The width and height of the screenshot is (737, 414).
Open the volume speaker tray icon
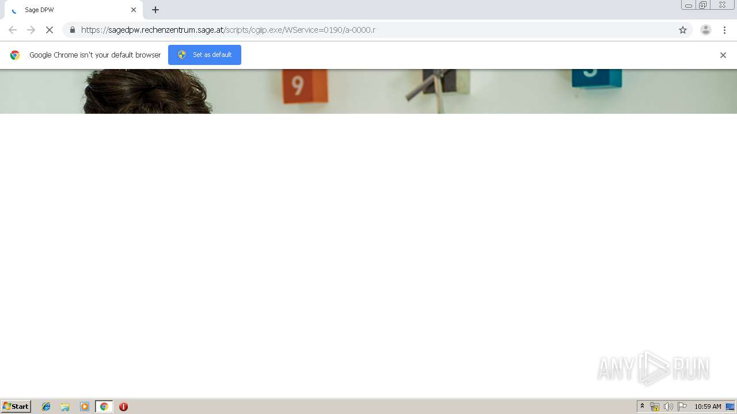pyautogui.click(x=668, y=407)
